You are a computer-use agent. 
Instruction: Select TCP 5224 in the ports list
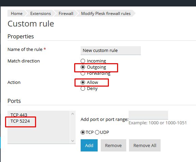click(x=20, y=121)
